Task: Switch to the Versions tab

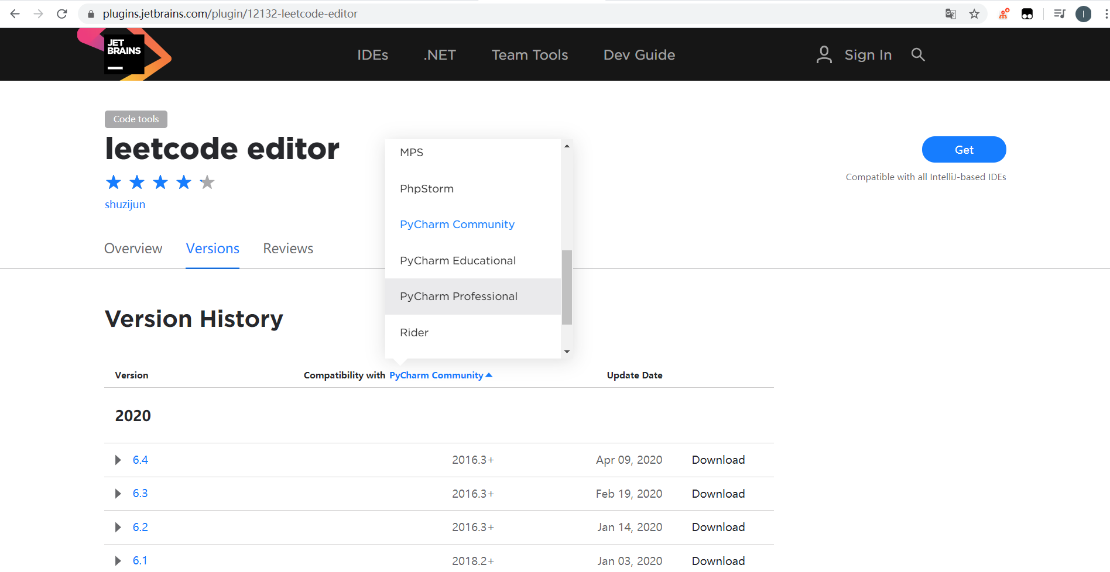Action: [x=213, y=249]
